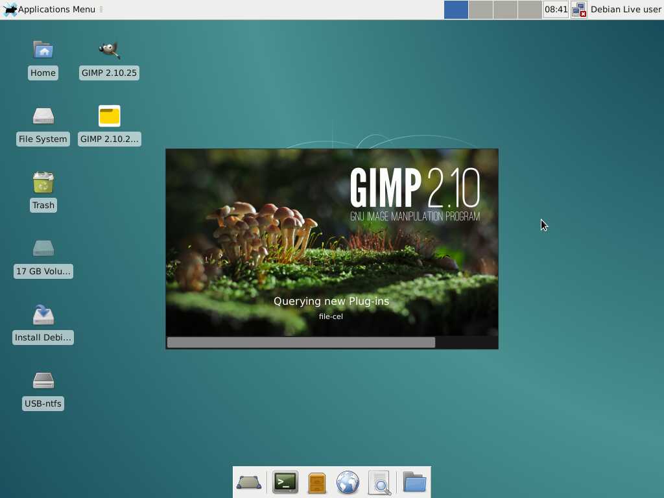Switch to the first blue workspace
664x498 pixels.
[456, 9]
